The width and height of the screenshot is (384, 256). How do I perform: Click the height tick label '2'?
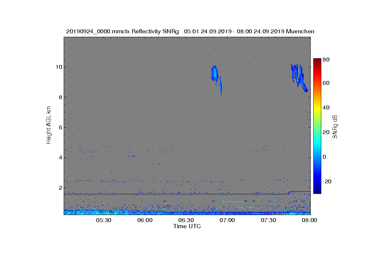60,188
